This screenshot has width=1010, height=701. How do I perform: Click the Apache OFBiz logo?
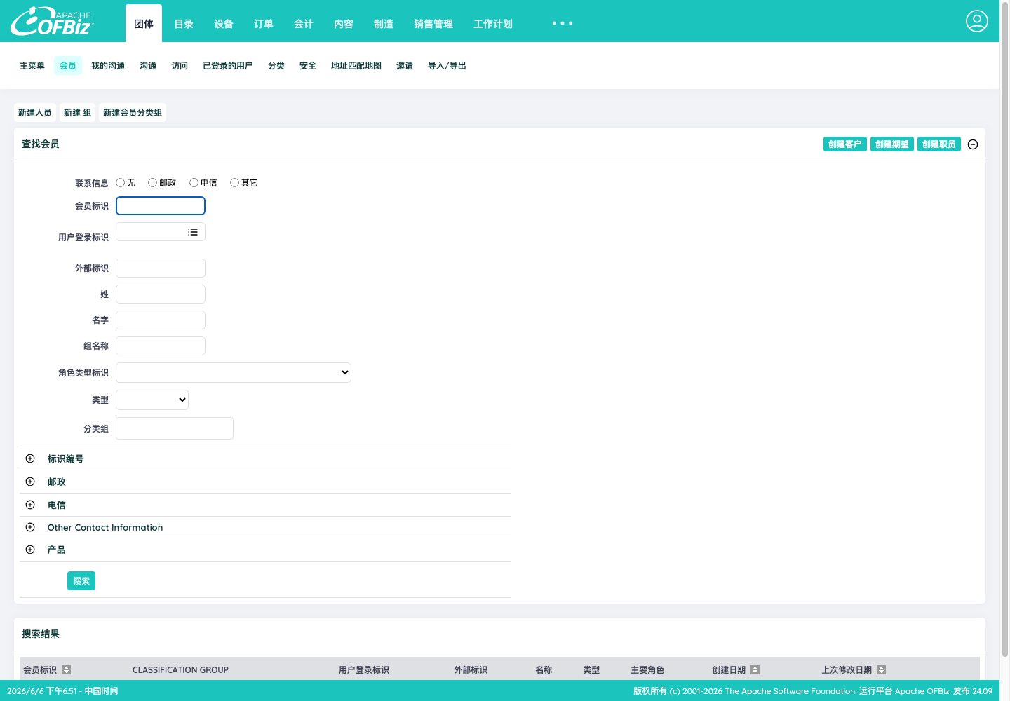coord(52,22)
